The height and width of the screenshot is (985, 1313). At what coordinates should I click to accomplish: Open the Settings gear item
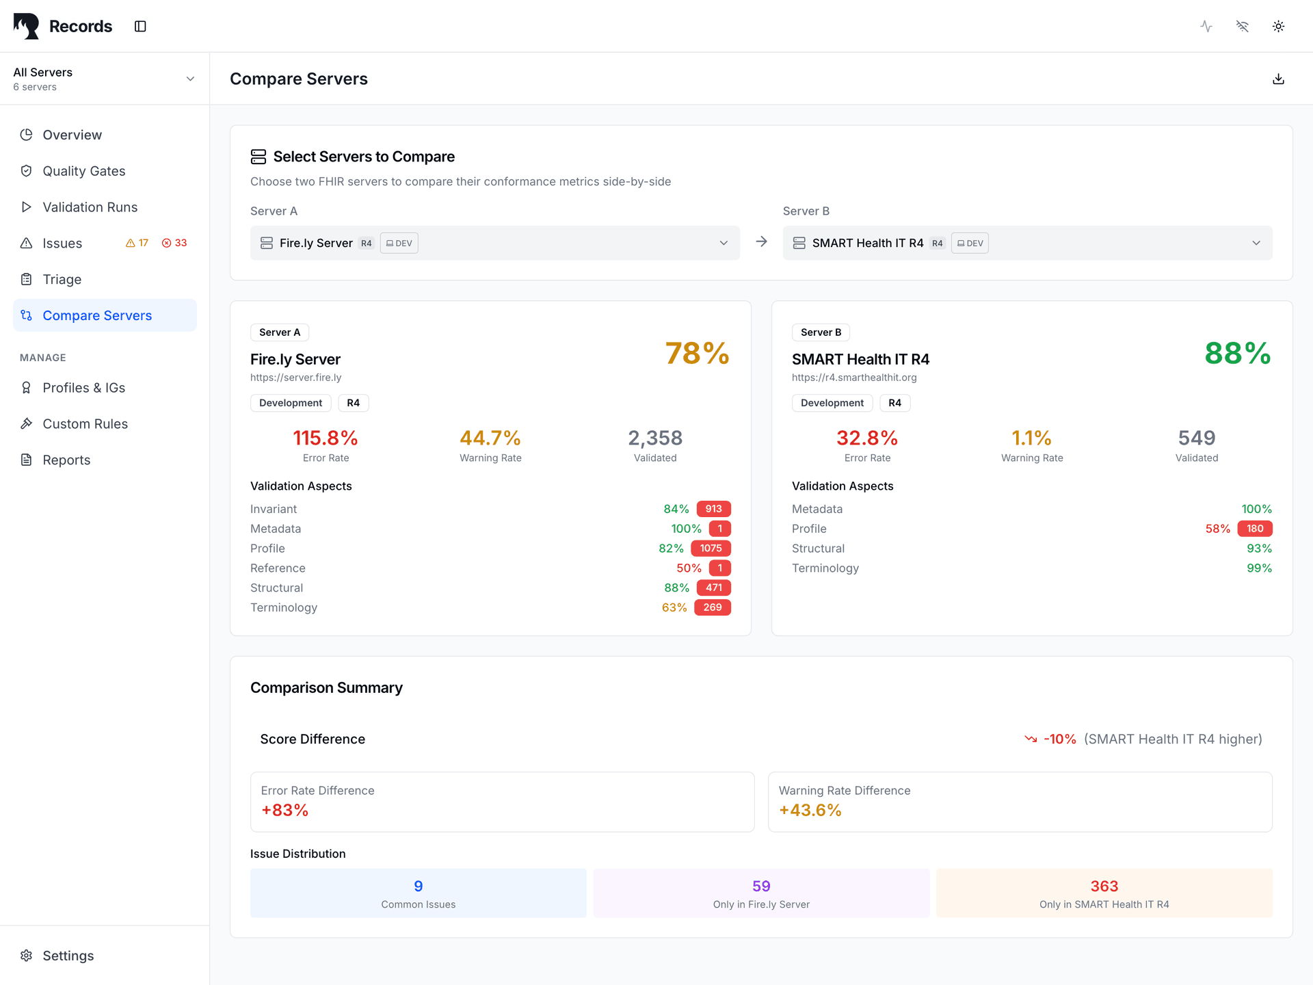coord(68,956)
